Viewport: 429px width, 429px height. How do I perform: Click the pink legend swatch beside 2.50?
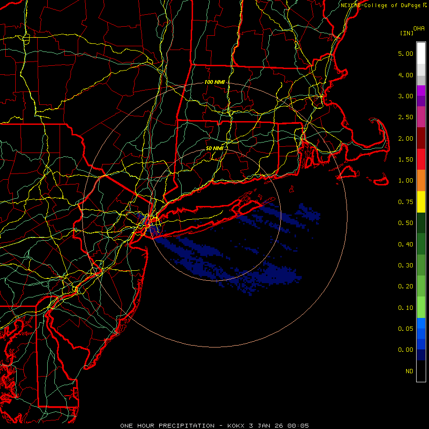pos(421,117)
